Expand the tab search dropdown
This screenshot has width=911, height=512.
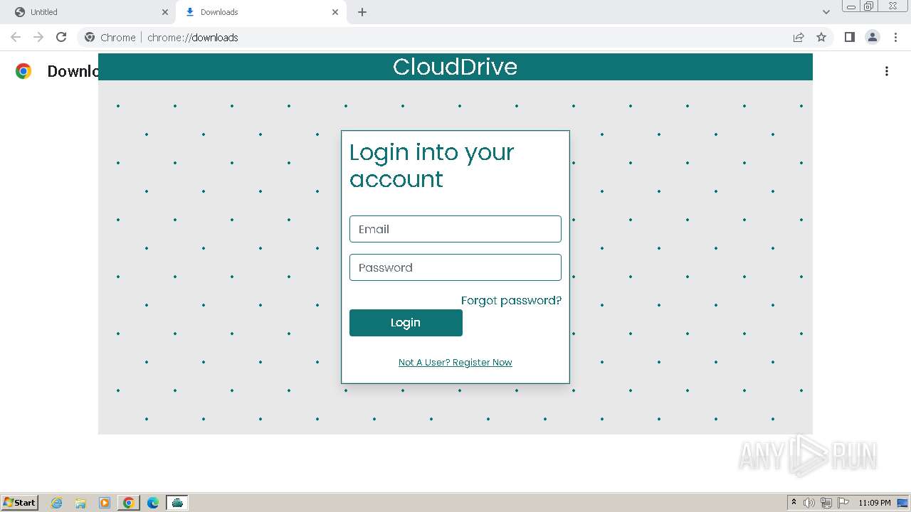tap(826, 12)
